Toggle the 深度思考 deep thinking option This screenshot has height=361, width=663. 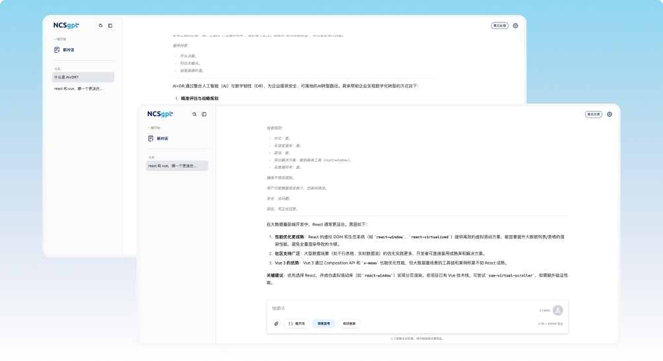323,323
